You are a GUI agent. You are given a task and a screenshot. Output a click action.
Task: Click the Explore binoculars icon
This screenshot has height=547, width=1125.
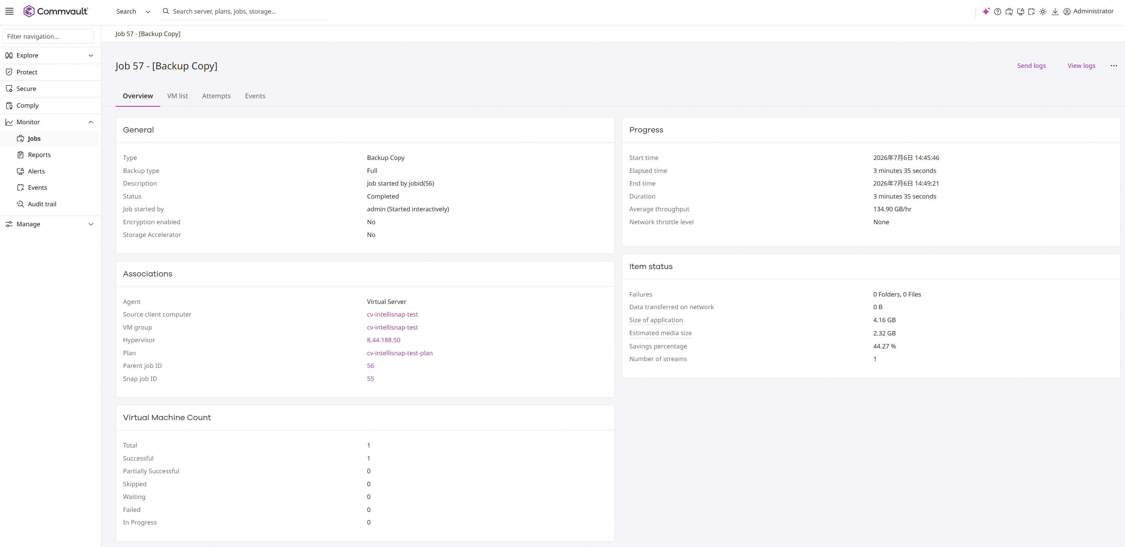(x=9, y=55)
